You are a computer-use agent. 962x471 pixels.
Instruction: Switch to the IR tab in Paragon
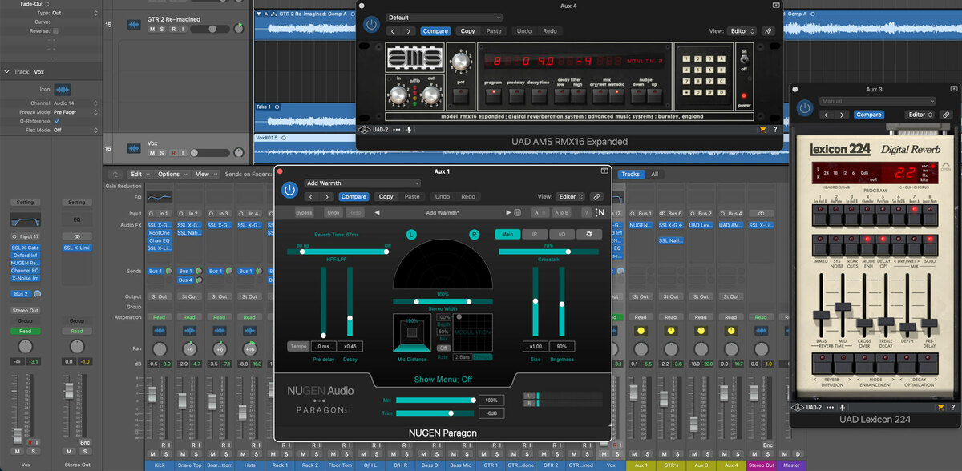(x=535, y=234)
